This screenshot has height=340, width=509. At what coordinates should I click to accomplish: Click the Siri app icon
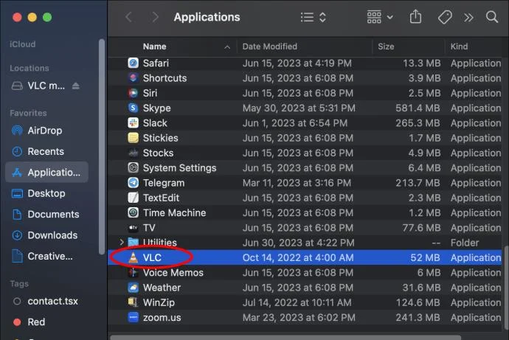[x=133, y=93]
